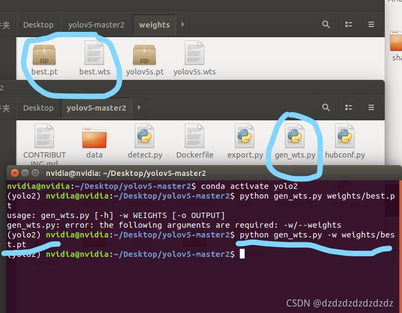The width and height of the screenshot is (402, 313).
Task: Click the detect.py file name label
Action: [145, 155]
